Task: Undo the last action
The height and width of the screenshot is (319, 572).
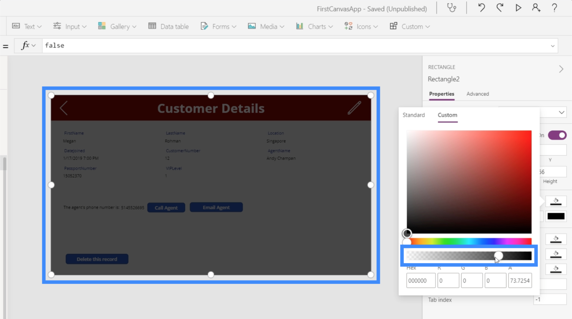Action: click(x=481, y=8)
